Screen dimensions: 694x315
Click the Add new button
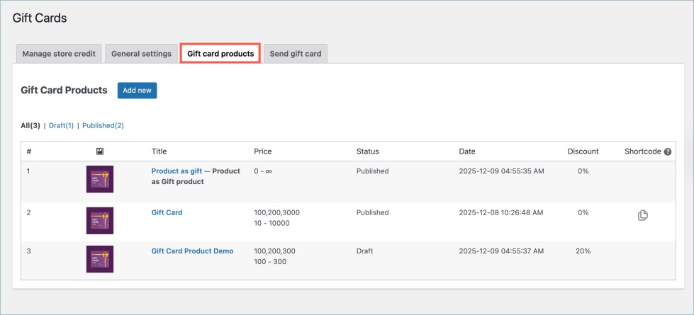coord(138,90)
